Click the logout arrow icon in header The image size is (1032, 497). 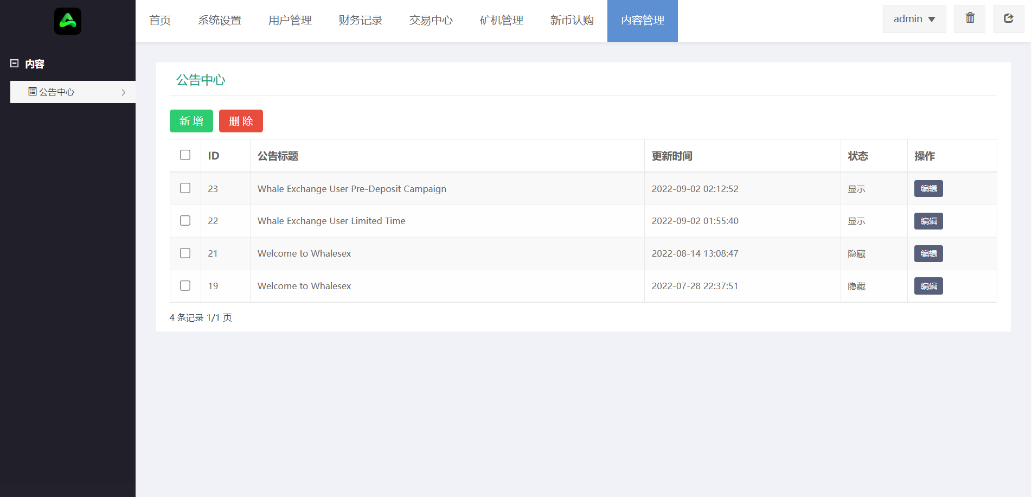pos(1008,18)
